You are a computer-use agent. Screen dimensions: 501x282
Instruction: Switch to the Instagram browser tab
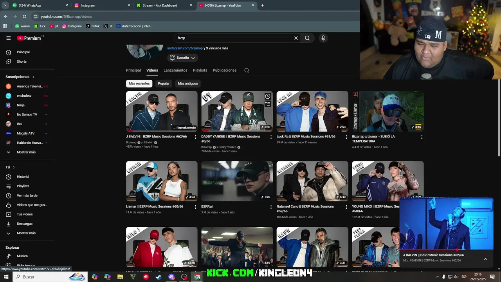tap(103, 5)
